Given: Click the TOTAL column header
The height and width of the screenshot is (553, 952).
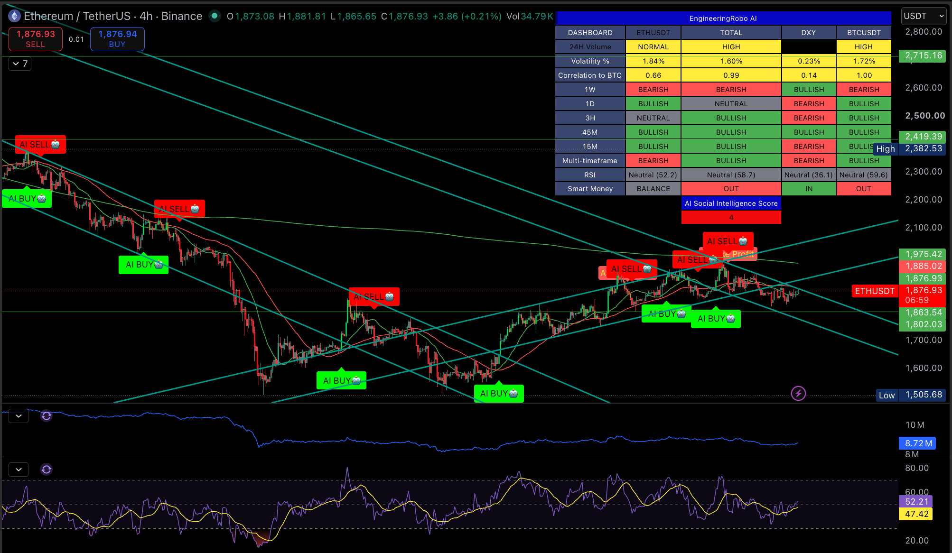Looking at the screenshot, I should [x=731, y=33].
